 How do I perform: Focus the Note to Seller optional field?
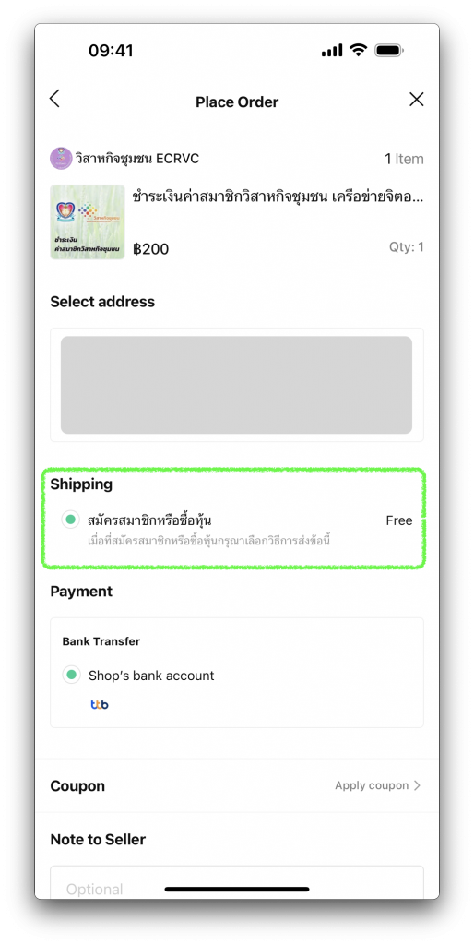point(237,882)
